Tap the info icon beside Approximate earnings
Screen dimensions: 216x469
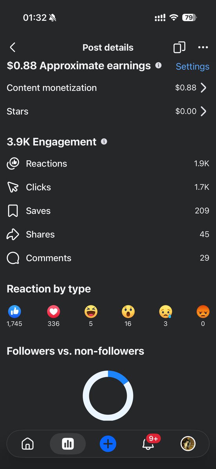coord(158,65)
